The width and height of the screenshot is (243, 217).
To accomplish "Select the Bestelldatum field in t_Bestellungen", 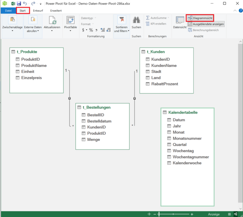I will click(99, 121).
